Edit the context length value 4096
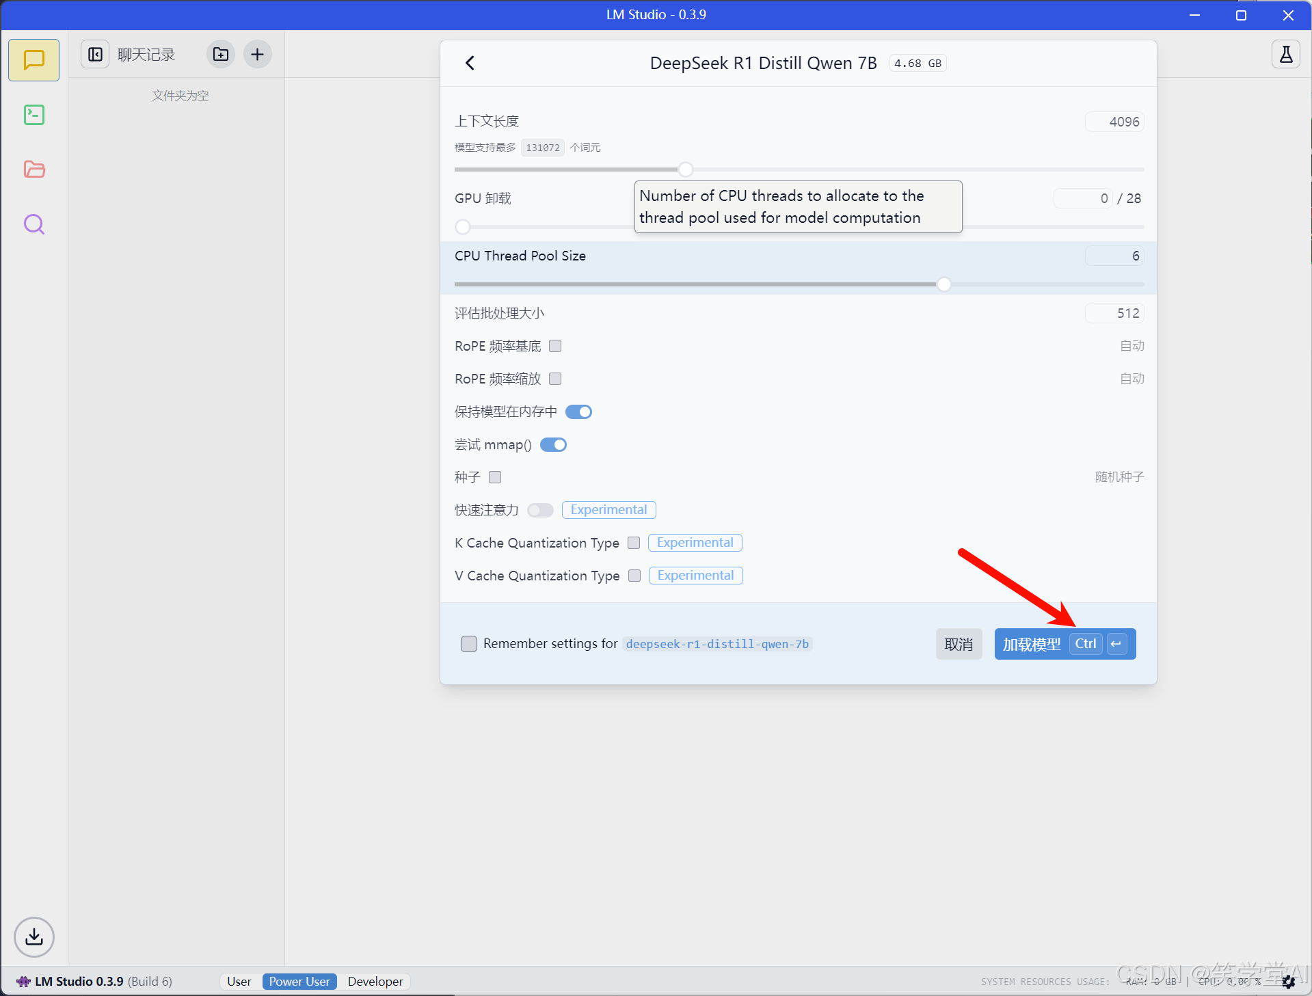Image resolution: width=1312 pixels, height=996 pixels. (1114, 122)
